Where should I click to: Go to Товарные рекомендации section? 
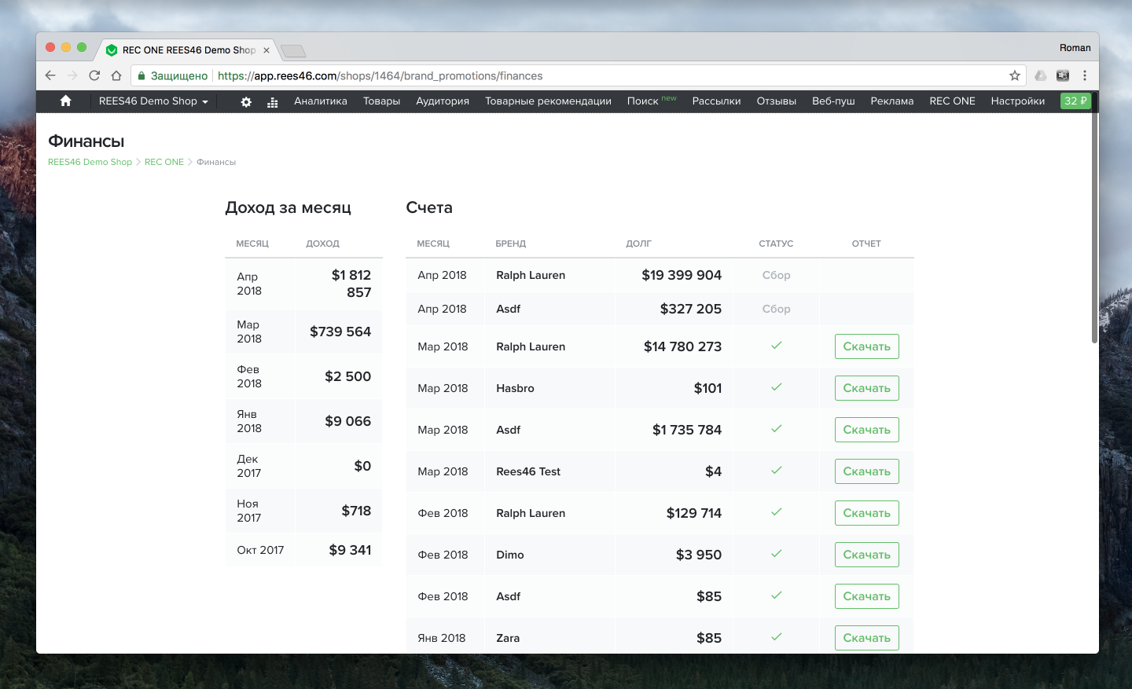tap(548, 101)
